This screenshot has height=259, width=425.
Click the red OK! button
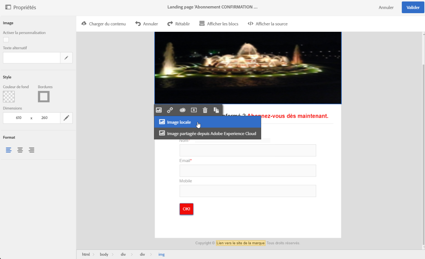click(186, 209)
